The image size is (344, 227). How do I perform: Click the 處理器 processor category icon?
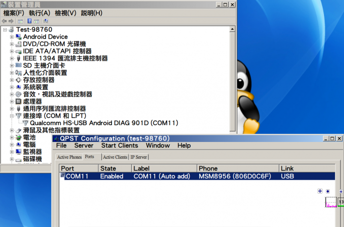tap(19, 101)
